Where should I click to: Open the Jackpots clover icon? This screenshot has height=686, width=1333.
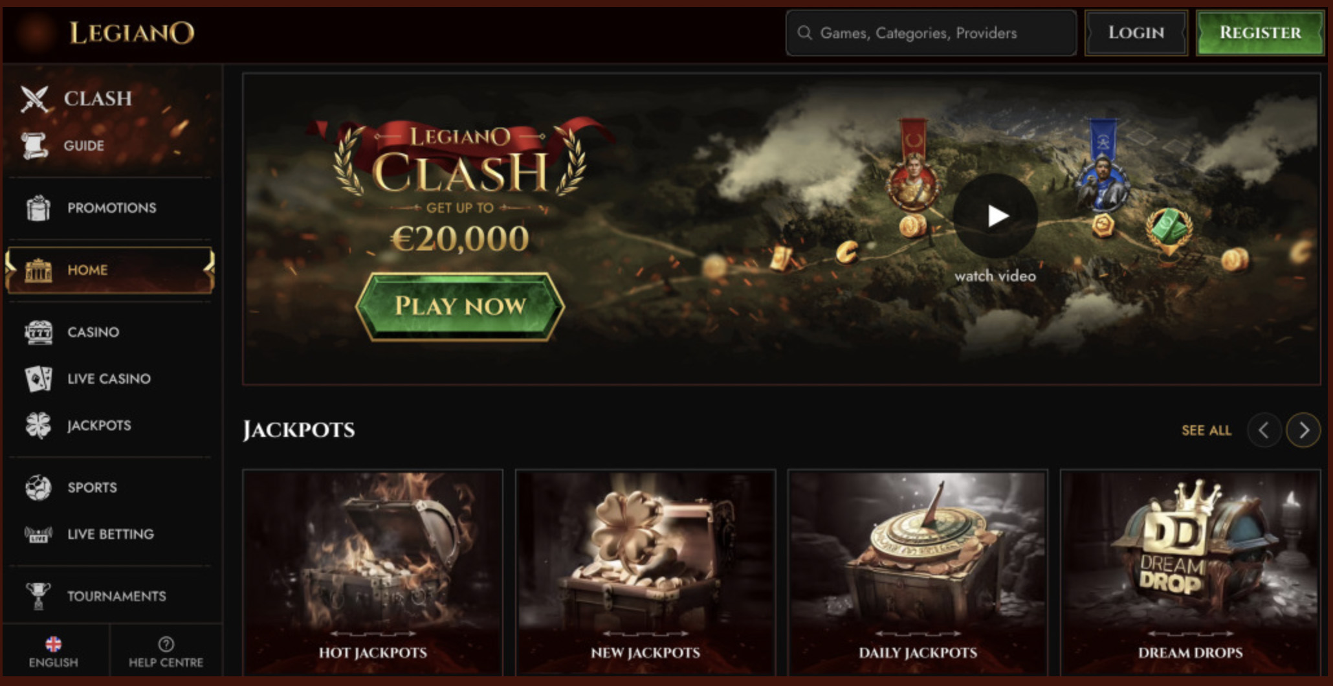(38, 425)
